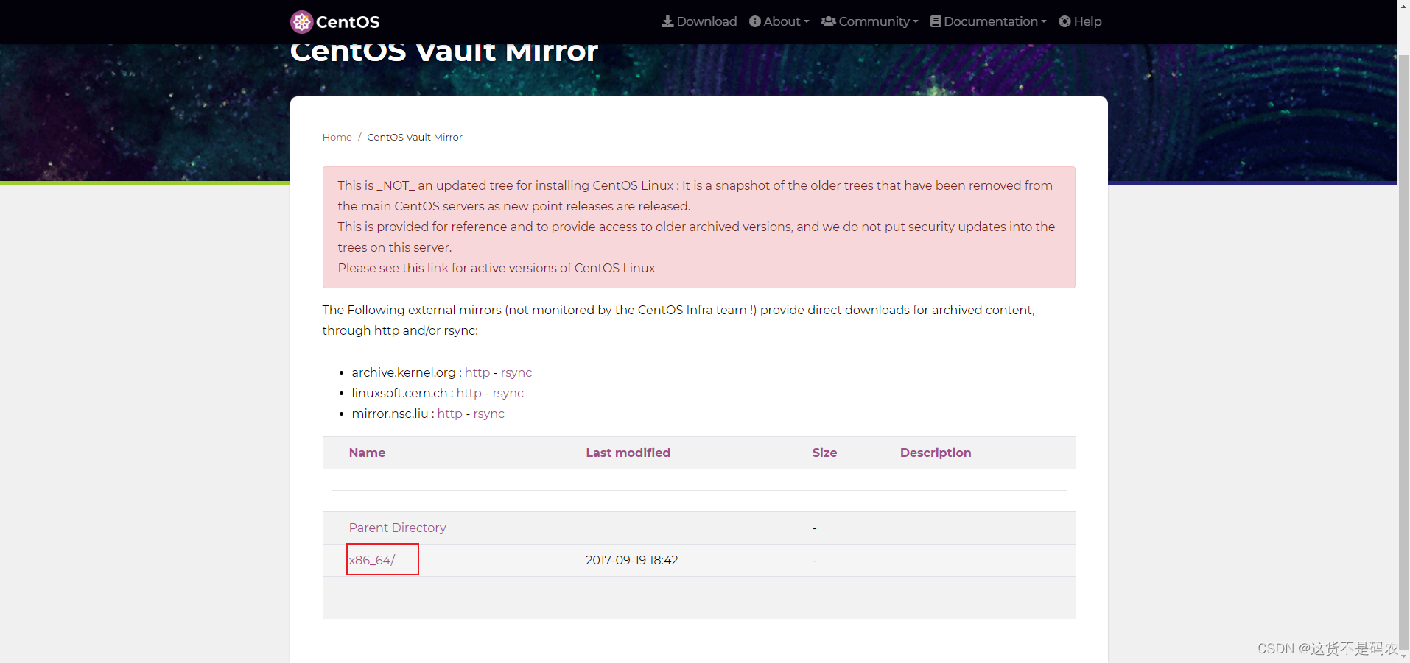Open archive.kernel.org http mirror link
Screen dimensions: 1410x663
coord(477,372)
